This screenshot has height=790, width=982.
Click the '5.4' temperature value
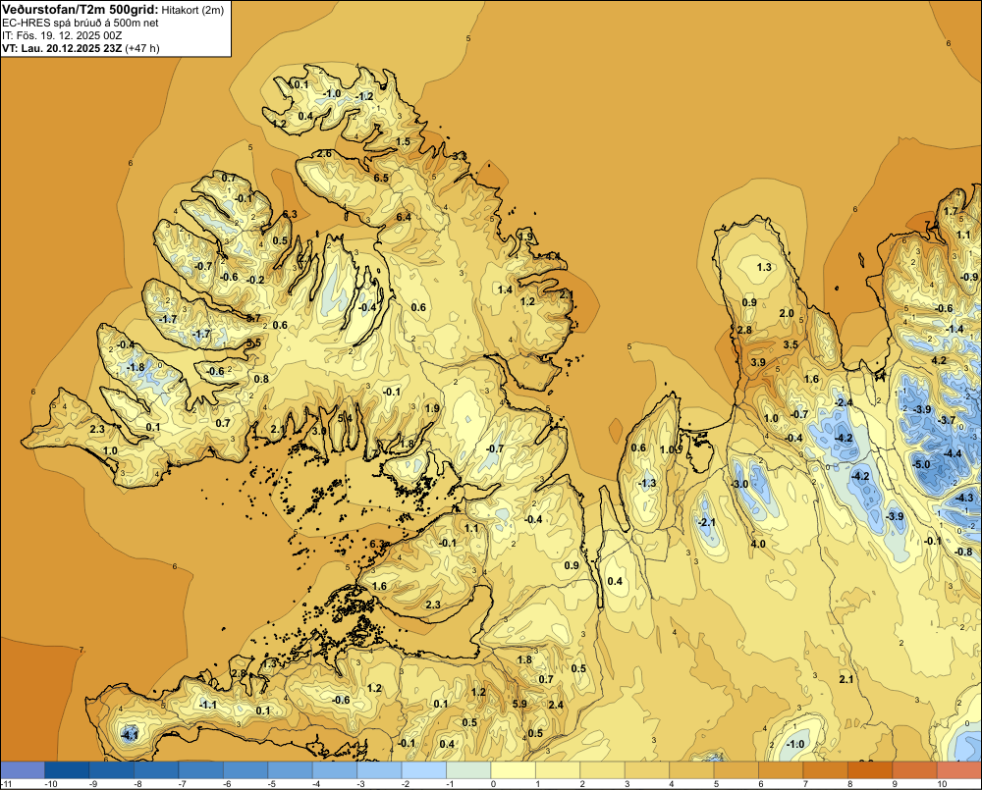click(x=345, y=418)
